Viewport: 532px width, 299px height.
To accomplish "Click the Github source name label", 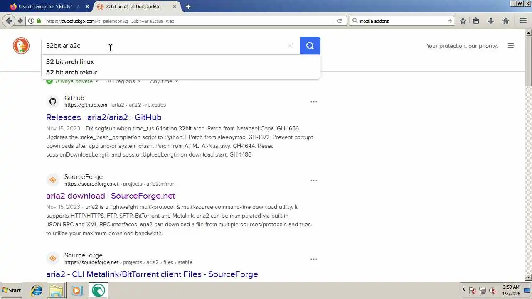I will tap(74, 98).
